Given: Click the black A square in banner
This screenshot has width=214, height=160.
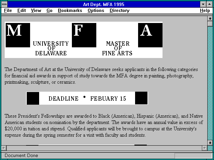Looking at the screenshot, I should click(150, 35).
